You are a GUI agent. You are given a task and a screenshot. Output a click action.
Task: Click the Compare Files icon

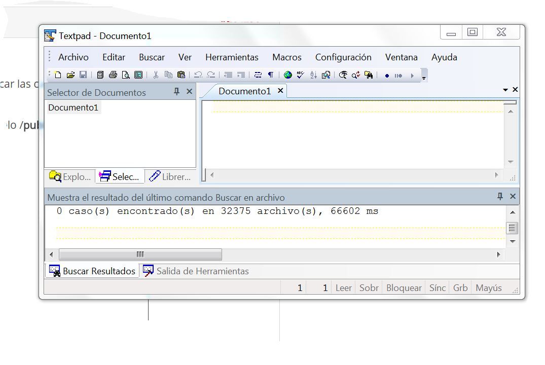coord(326,75)
